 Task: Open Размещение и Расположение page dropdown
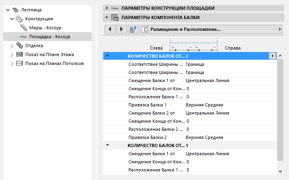211,29
